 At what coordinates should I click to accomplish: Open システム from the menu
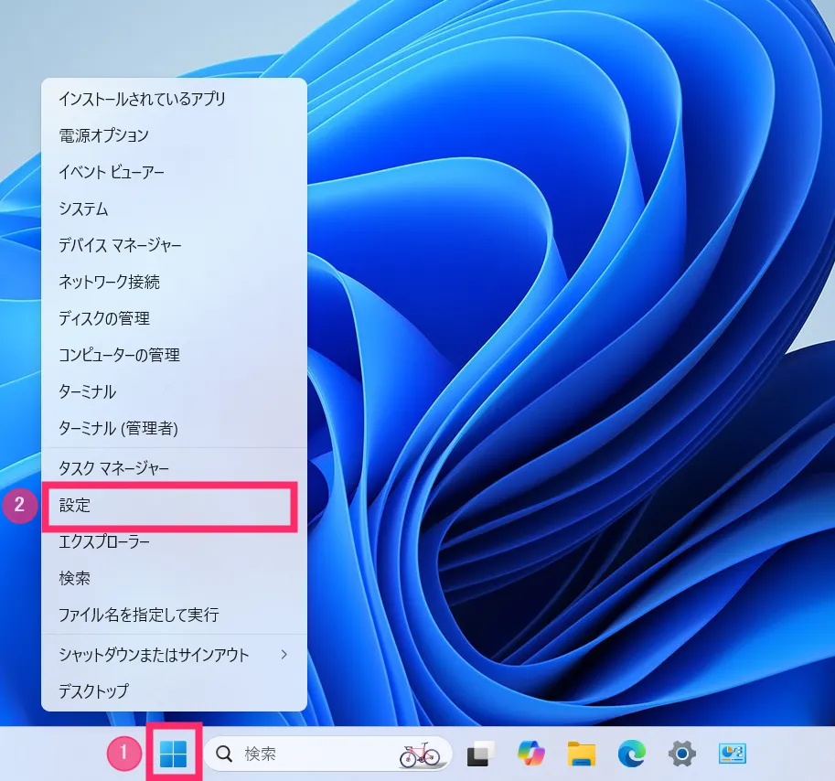pyautogui.click(x=174, y=209)
